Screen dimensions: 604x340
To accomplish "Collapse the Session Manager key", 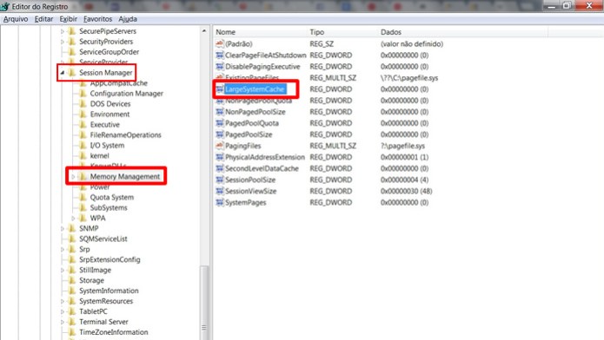I will (63, 72).
